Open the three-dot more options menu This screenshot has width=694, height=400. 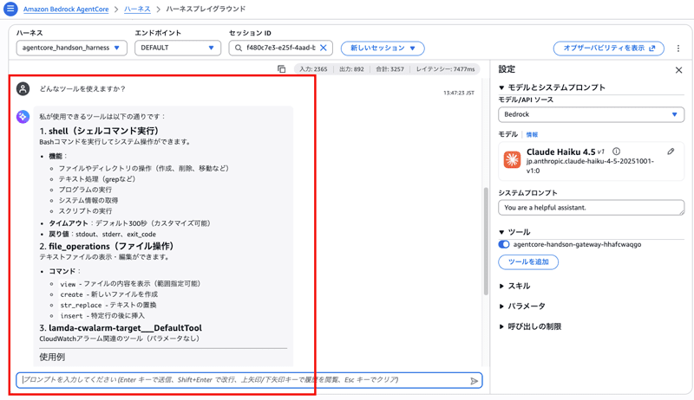point(678,48)
